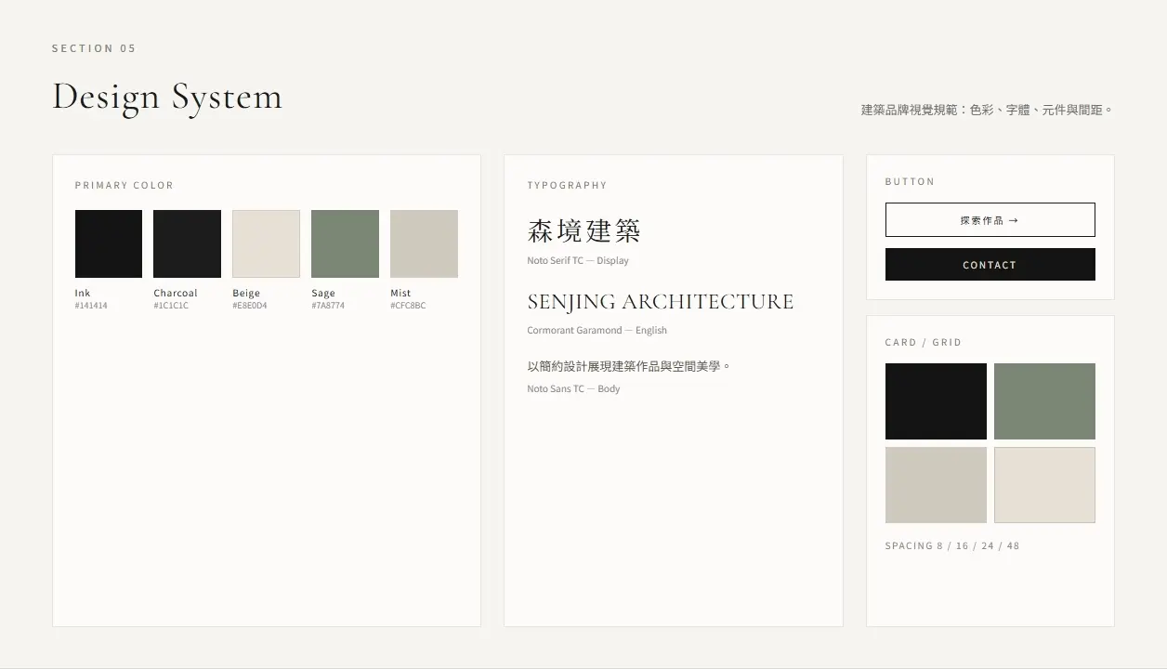This screenshot has height=669, width=1167.
Task: Click the Ink hex code #141414
Action: 91,306
